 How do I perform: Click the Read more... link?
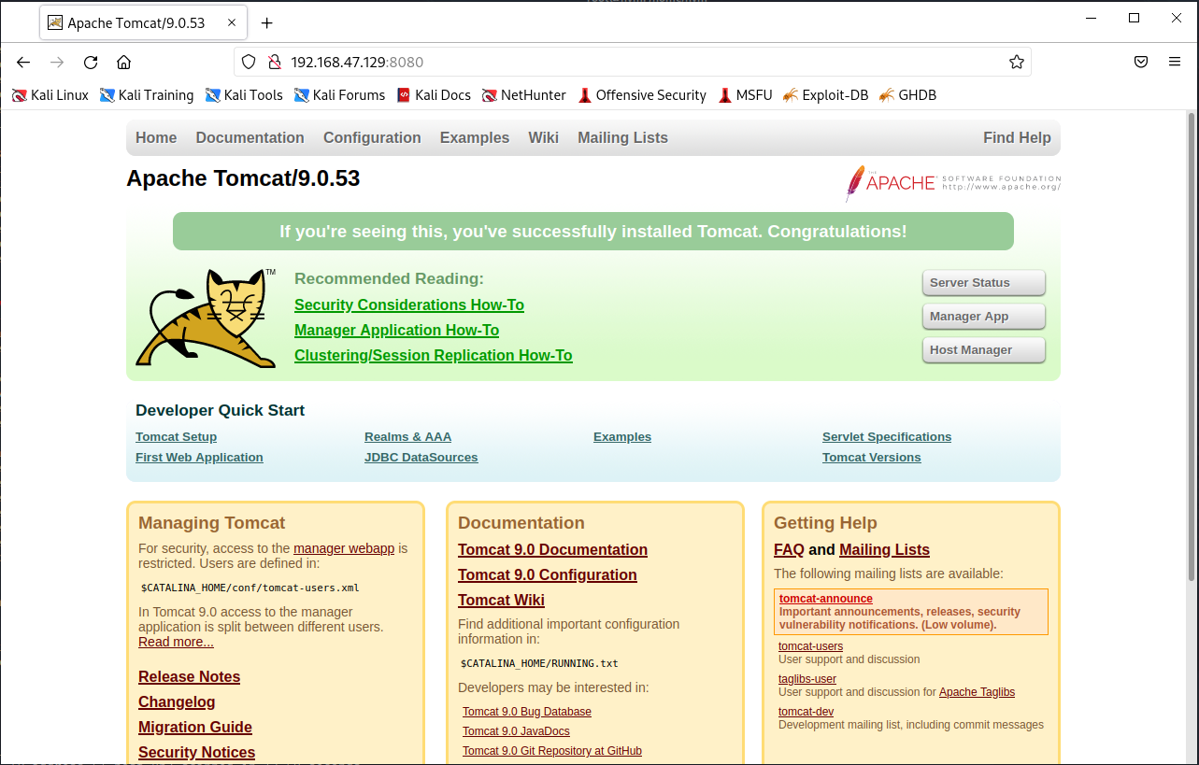tap(176, 642)
